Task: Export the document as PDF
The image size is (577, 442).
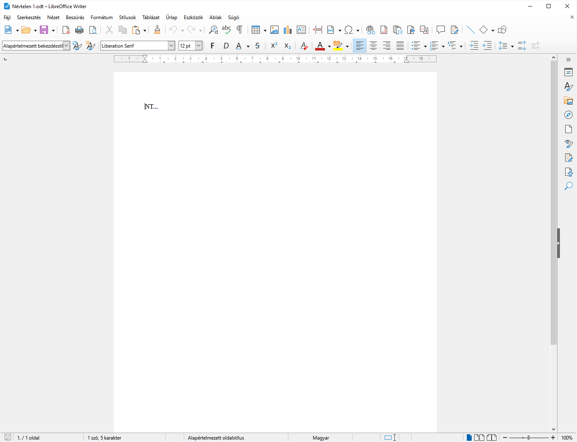Action: (x=65, y=30)
